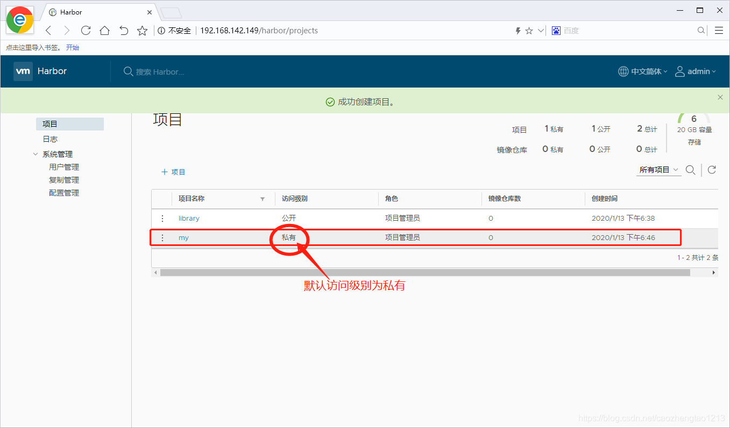The height and width of the screenshot is (428, 730).
Task: Select 项目 in the sidebar
Action: pyautogui.click(x=70, y=124)
